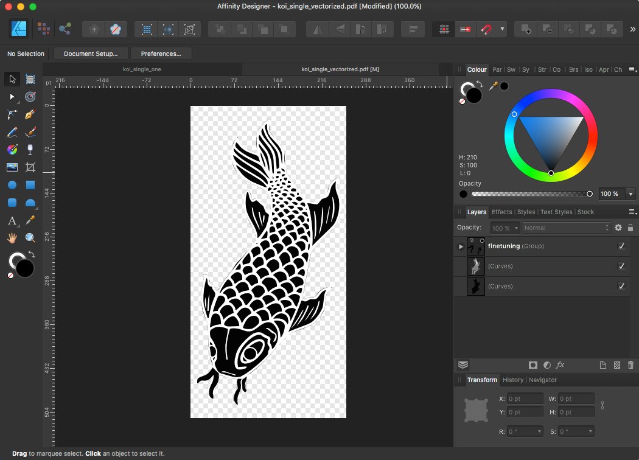Select the Zoom tool
Viewport: 639px width, 460px height.
pos(29,237)
